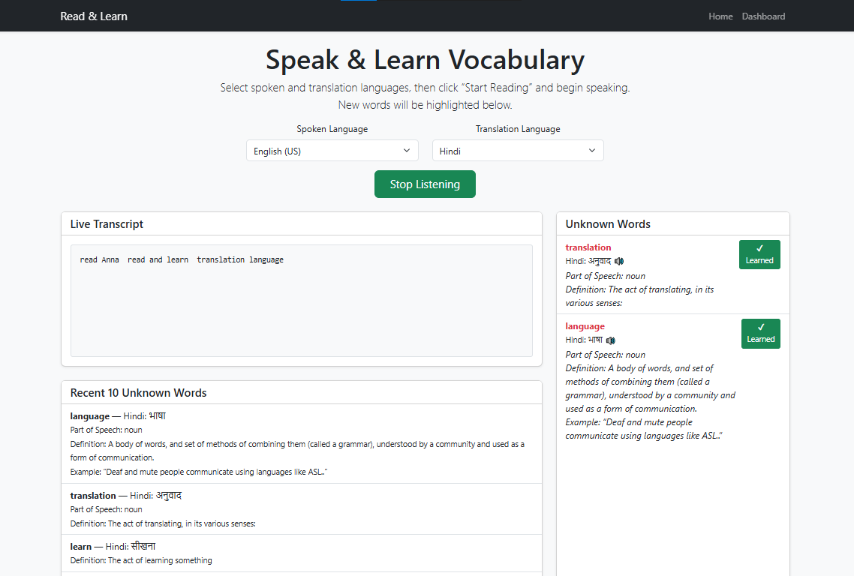This screenshot has height=576, width=854.
Task: Click "learn" entry in Recent Unknown Words
Action: click(81, 547)
